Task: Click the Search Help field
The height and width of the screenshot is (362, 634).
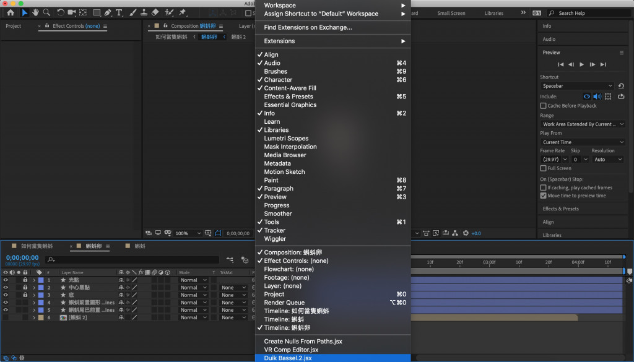Action: pos(589,14)
